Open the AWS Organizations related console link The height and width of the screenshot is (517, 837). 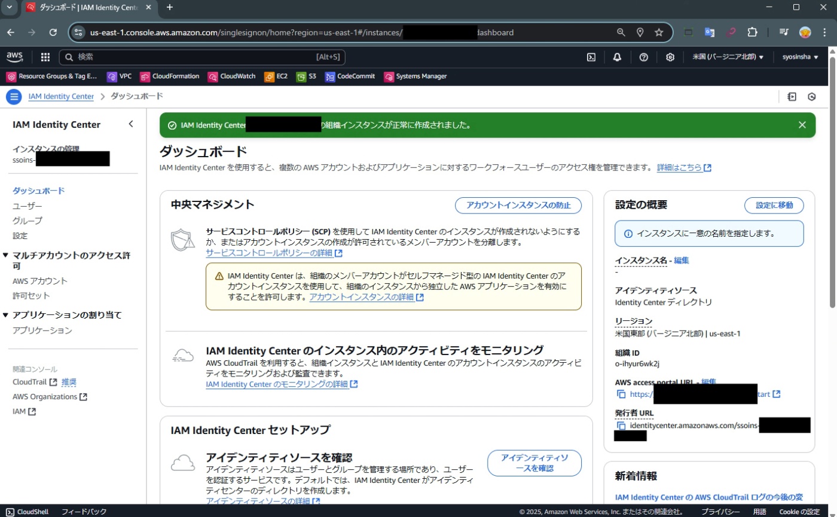(x=50, y=397)
